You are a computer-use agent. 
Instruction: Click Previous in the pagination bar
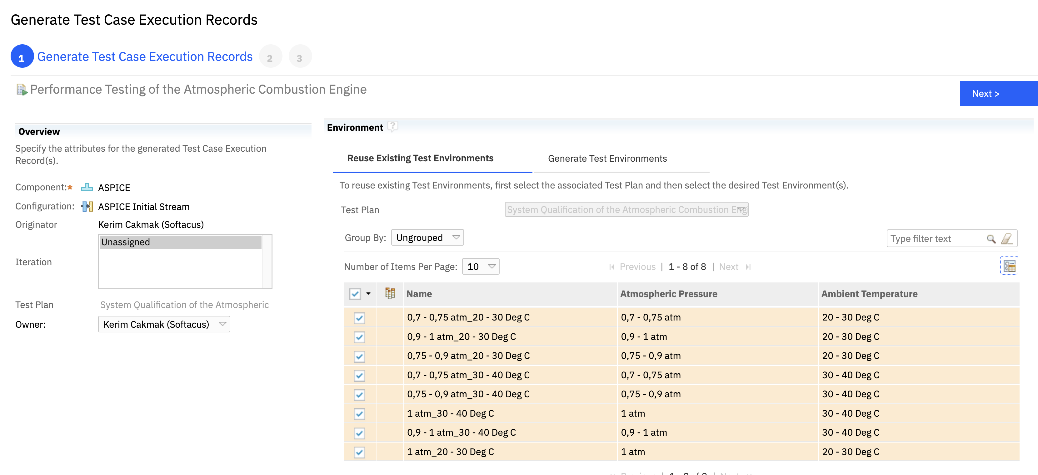637,267
